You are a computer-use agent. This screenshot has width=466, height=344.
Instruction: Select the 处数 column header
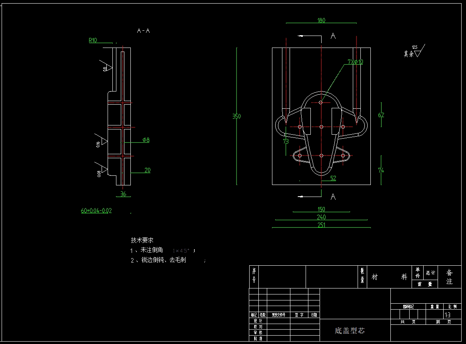point(263,315)
